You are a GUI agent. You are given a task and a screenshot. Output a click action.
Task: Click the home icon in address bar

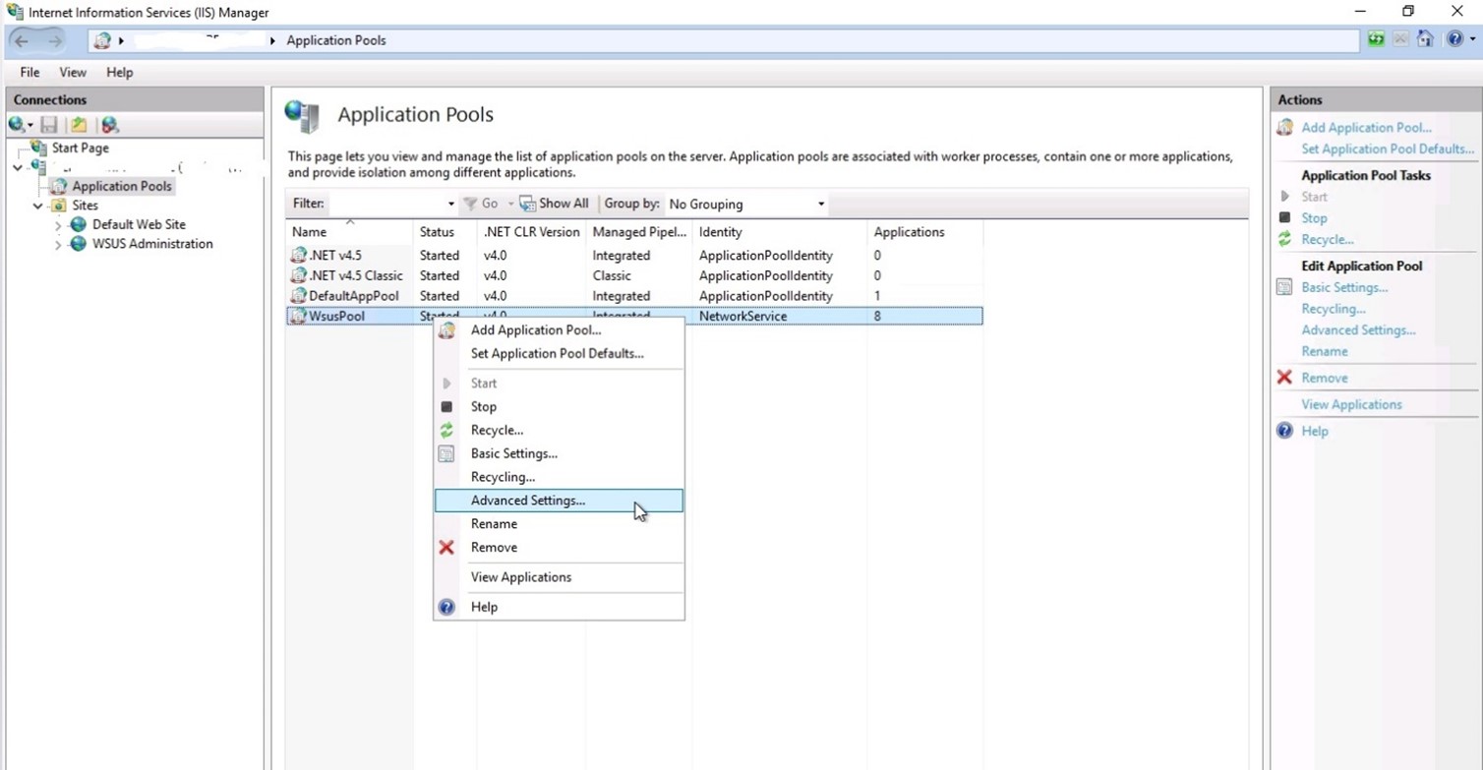(x=1425, y=39)
